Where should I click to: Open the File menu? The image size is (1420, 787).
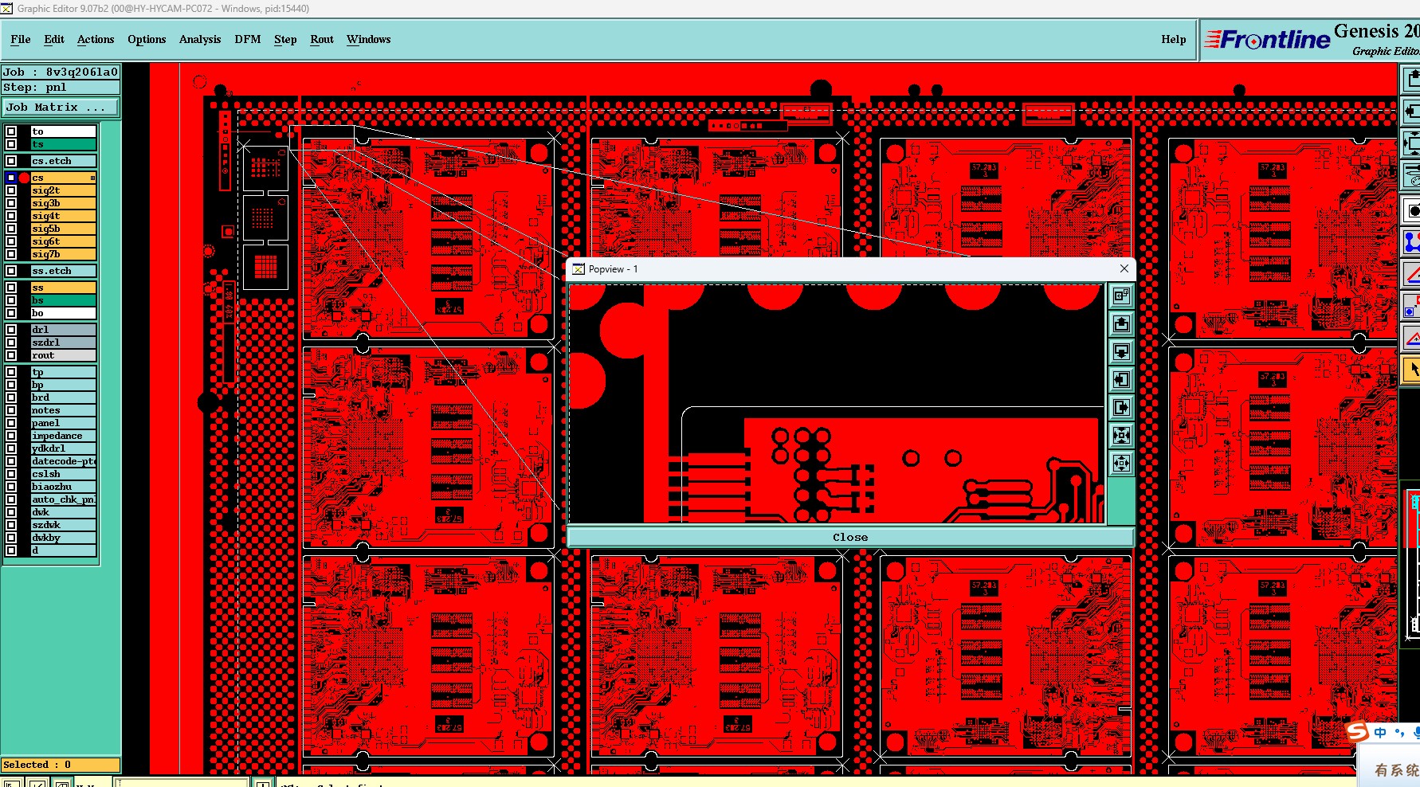tap(21, 39)
